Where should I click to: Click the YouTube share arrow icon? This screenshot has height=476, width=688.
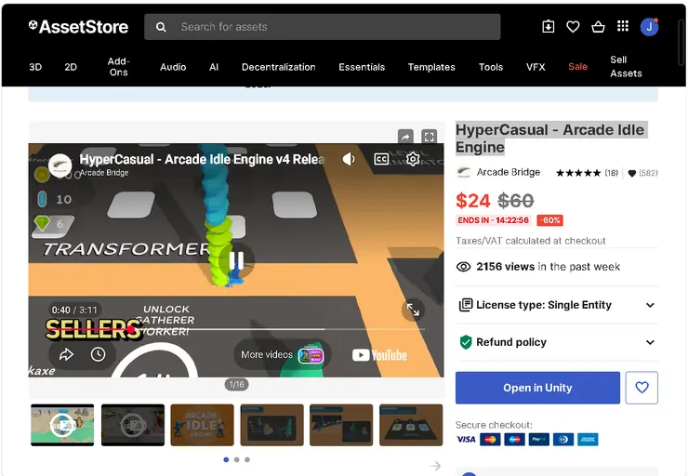coord(67,354)
